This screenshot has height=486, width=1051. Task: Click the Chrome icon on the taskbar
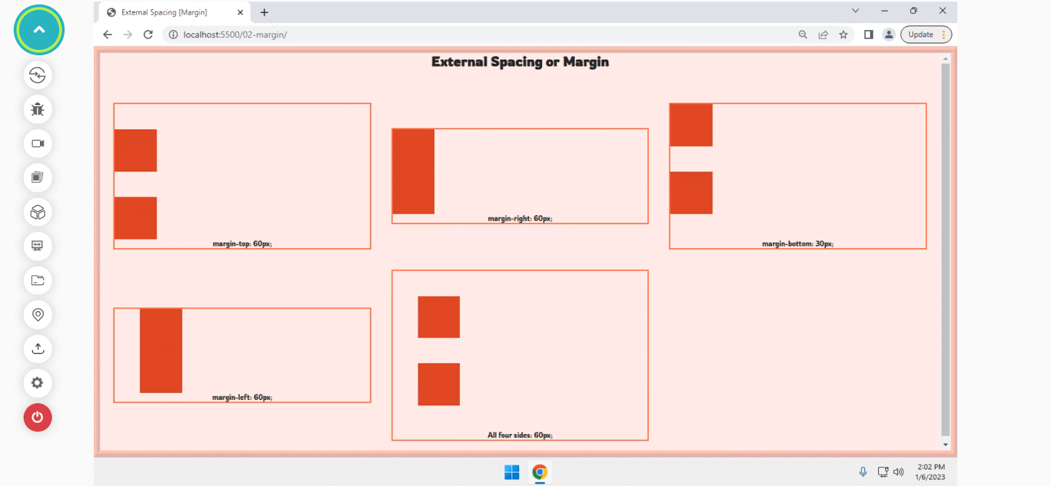[x=540, y=472]
